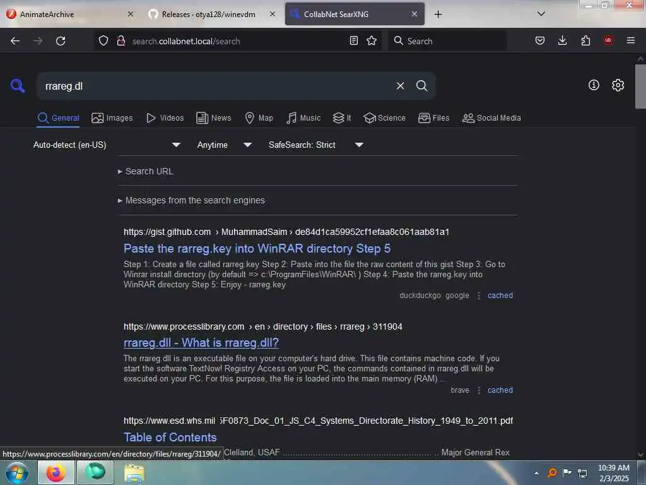Open a new browser tab

[438, 15]
